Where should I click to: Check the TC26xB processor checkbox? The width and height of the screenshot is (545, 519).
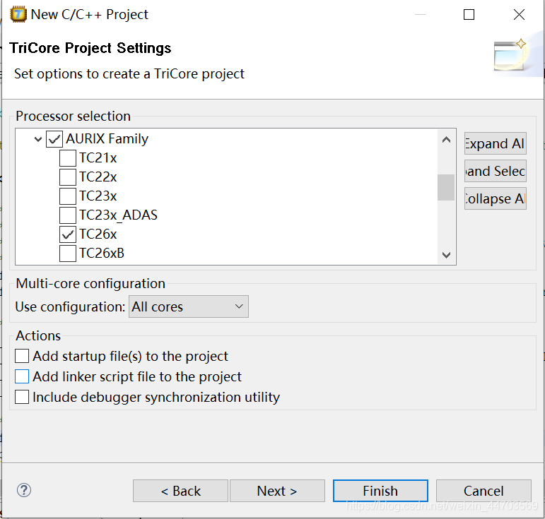pyautogui.click(x=68, y=253)
